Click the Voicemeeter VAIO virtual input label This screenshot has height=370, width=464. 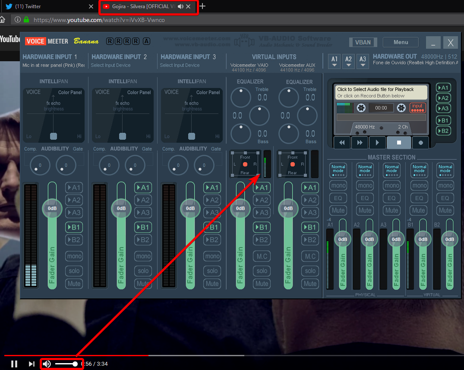[249, 65]
